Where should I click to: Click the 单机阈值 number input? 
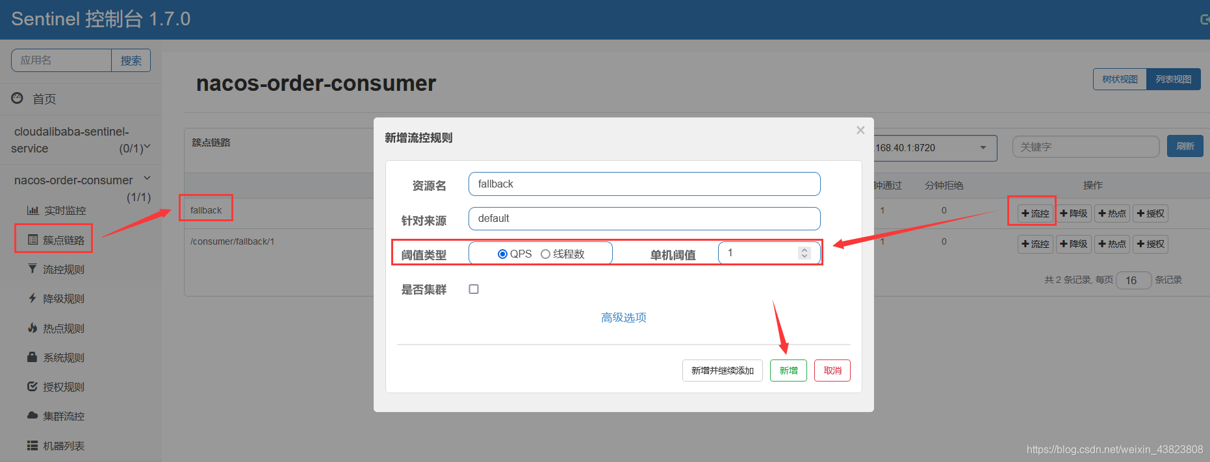click(769, 253)
